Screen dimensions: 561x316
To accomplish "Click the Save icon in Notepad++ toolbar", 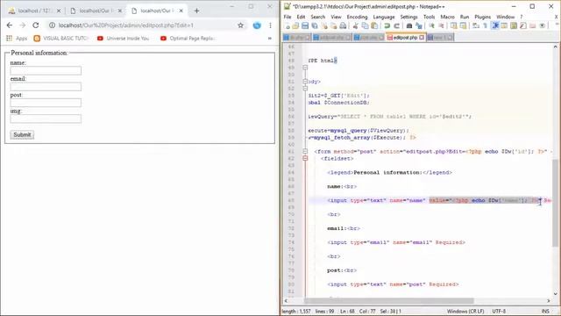I will [305, 25].
